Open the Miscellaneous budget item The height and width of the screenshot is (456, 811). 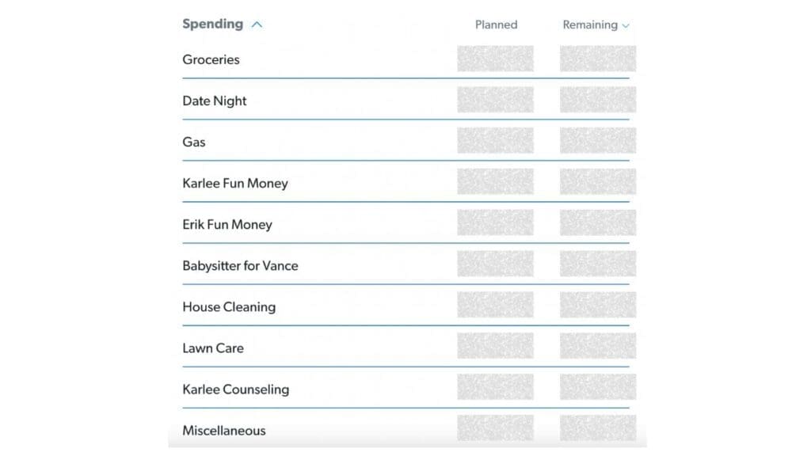224,430
